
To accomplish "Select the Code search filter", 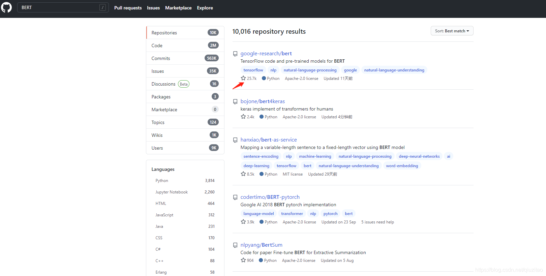I will [185, 45].
